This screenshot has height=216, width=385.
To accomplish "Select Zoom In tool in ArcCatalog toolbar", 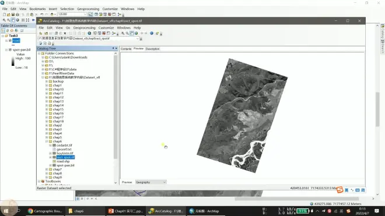I will pyautogui.click(x=123, y=33).
